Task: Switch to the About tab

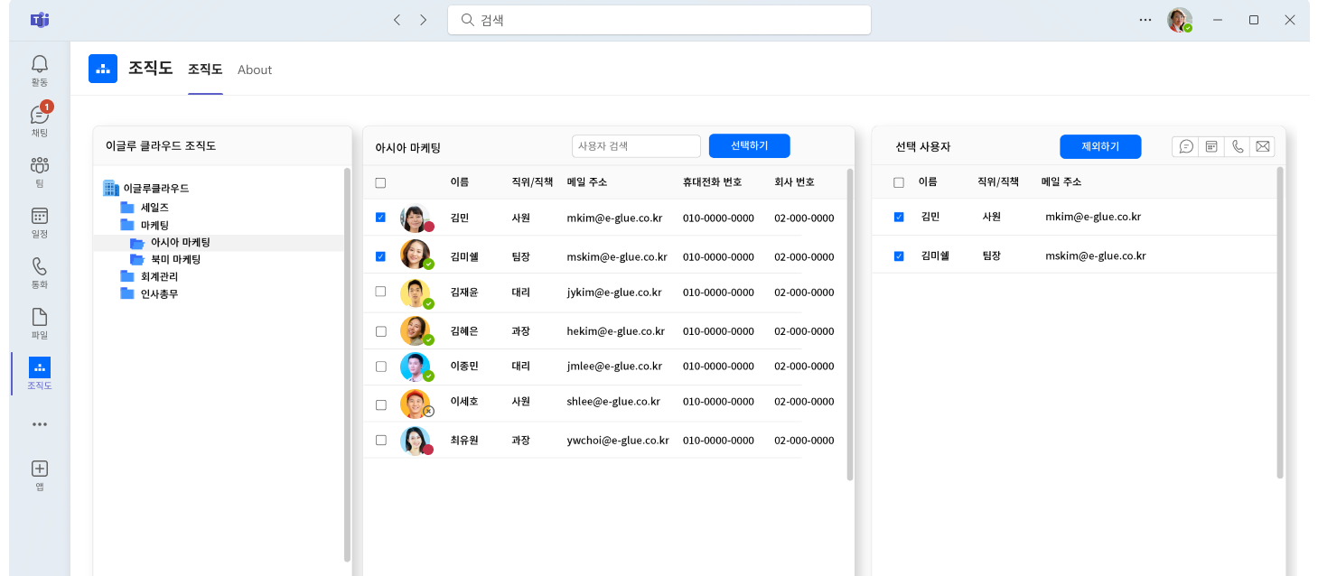Action: [x=255, y=70]
